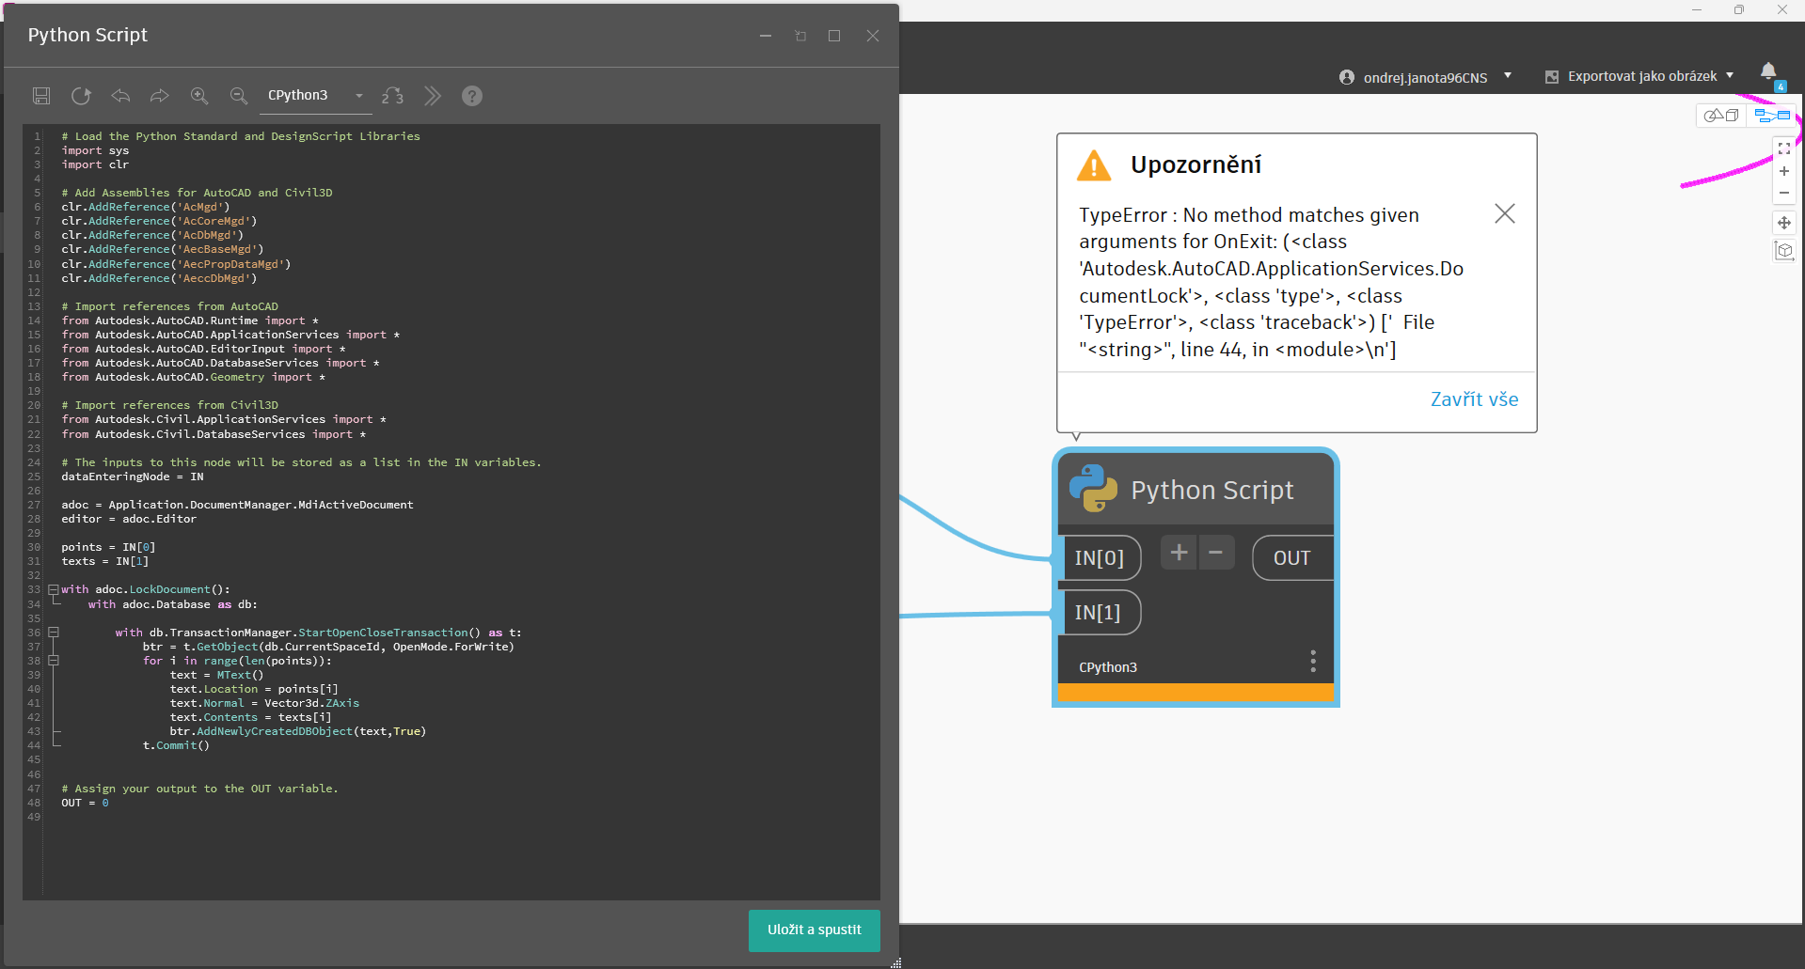Collapse the code fold at line 33
1805x969 pixels.
point(54,590)
